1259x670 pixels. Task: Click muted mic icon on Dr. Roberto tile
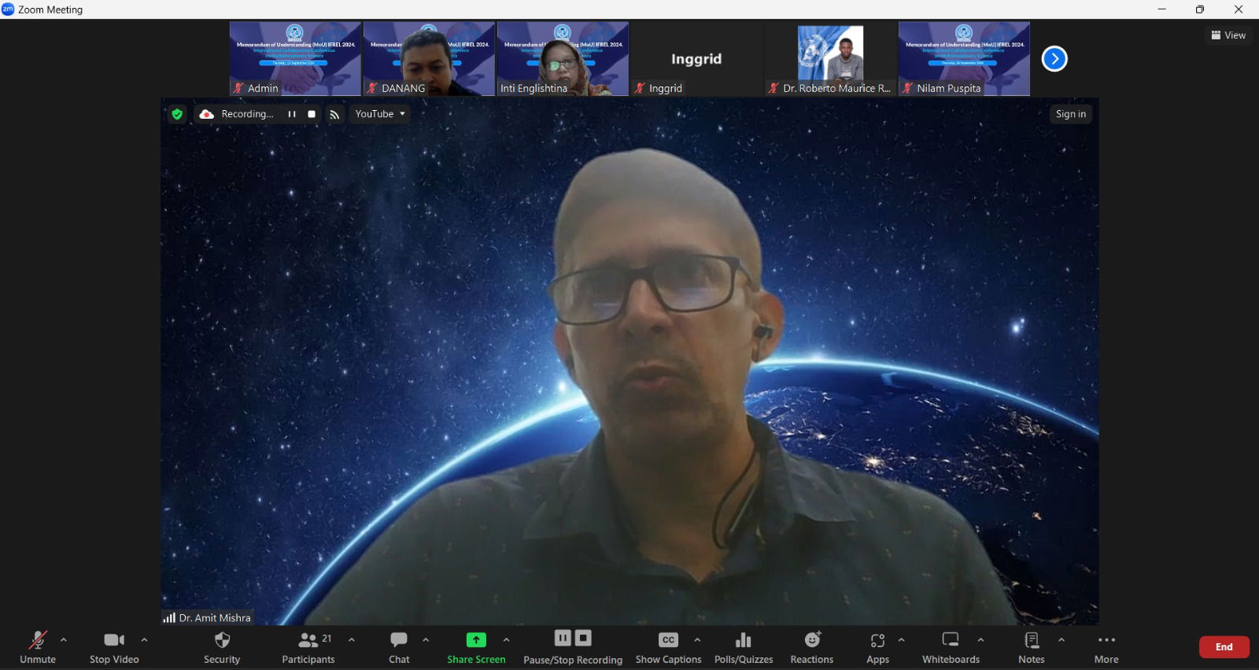[773, 88]
